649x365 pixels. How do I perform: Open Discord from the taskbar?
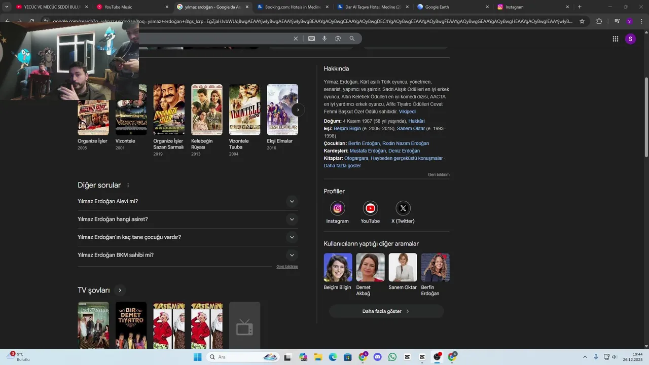(377, 357)
